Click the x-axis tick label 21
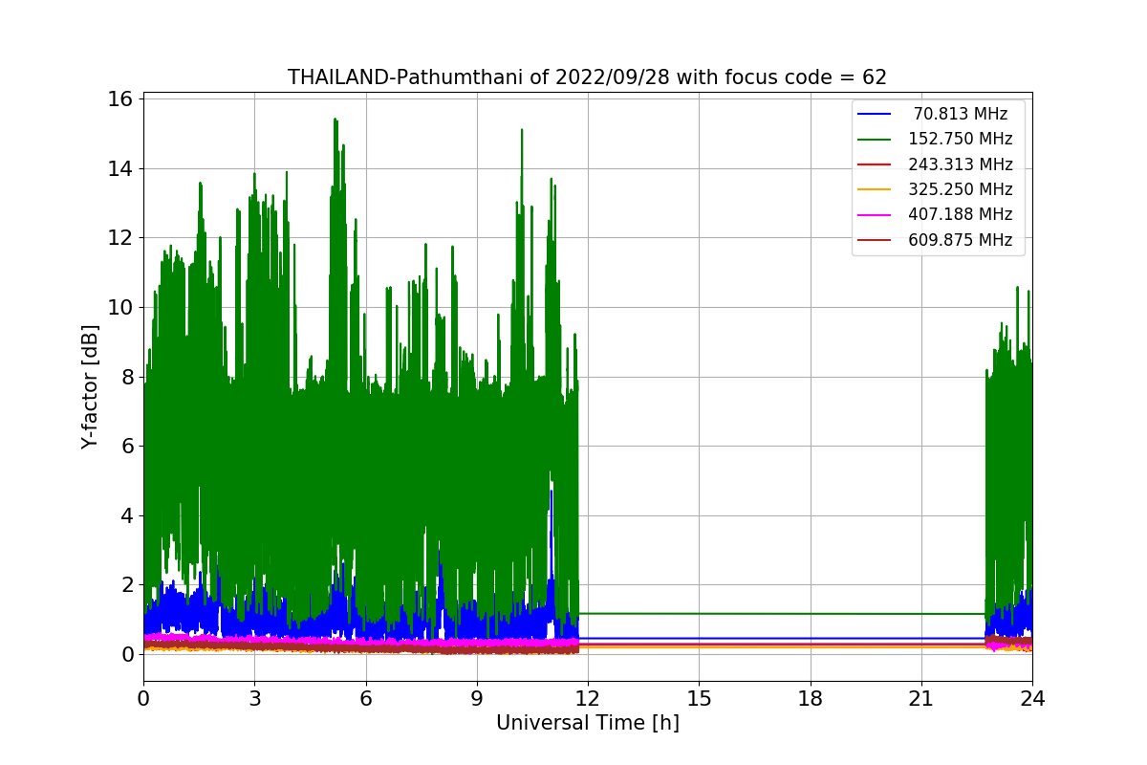The image size is (1147, 765). tap(920, 699)
